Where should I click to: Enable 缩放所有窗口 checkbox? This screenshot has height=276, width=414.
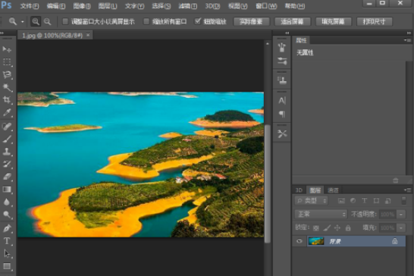146,21
